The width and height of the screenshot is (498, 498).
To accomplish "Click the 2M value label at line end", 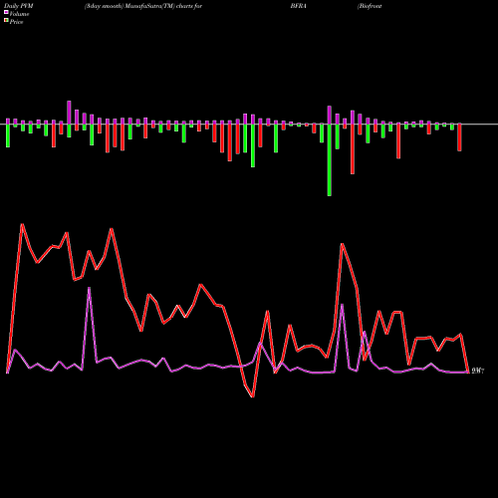I will pos(478,371).
